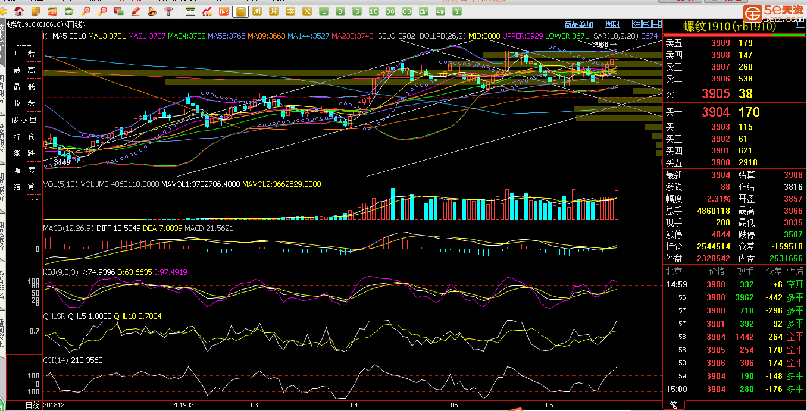
Task: Go to the home page icon
Action: (x=19, y=11)
